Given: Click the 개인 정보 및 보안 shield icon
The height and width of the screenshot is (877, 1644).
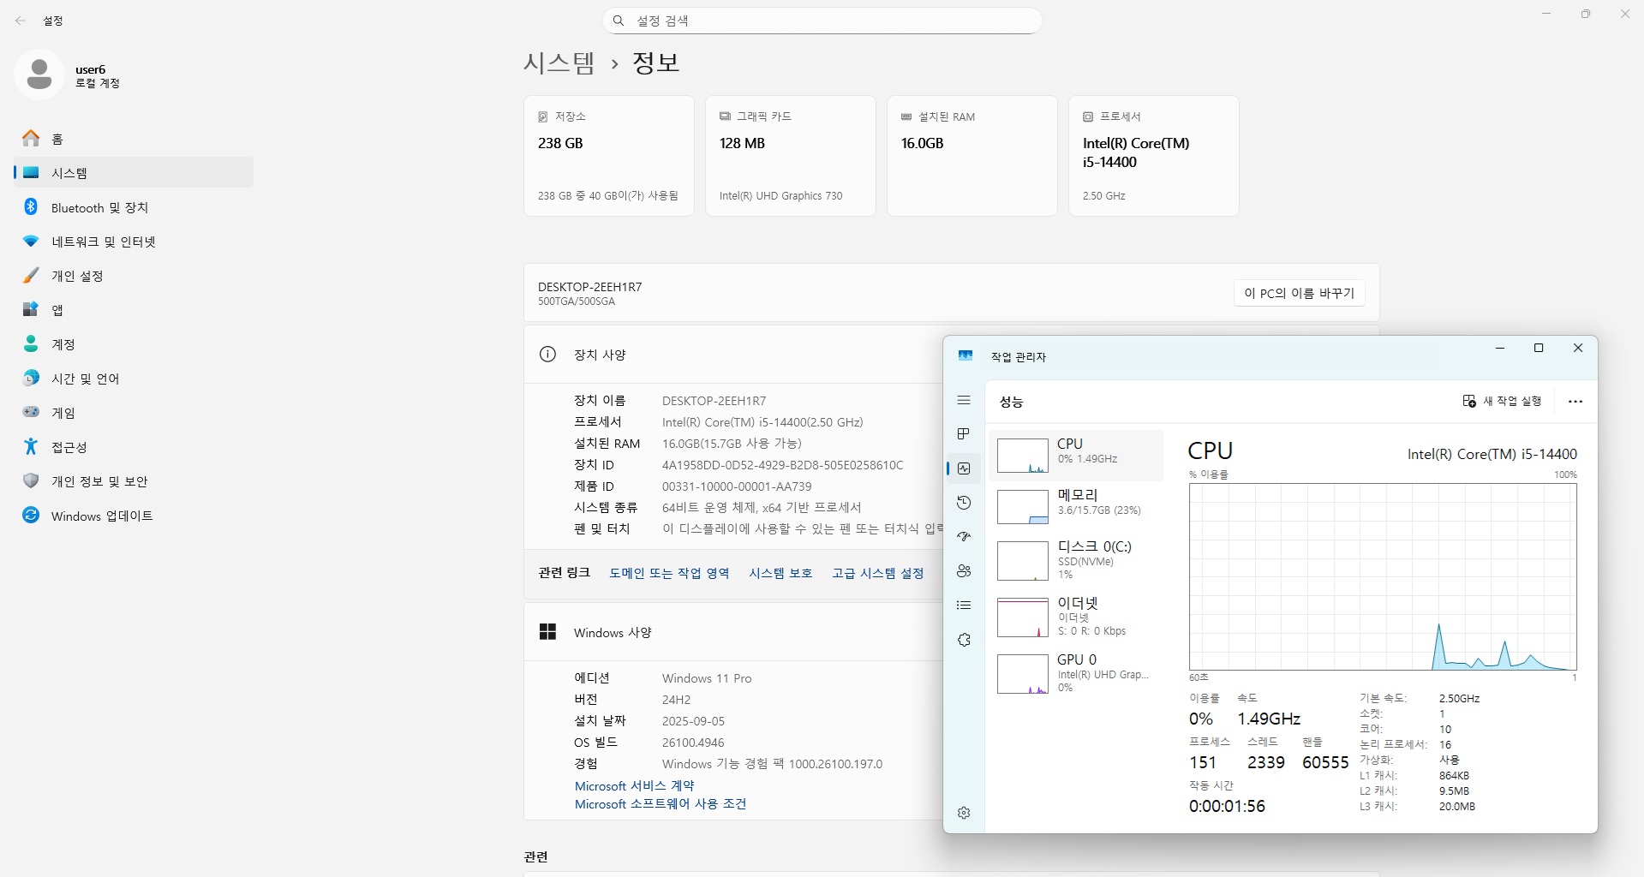Looking at the screenshot, I should coord(31,480).
